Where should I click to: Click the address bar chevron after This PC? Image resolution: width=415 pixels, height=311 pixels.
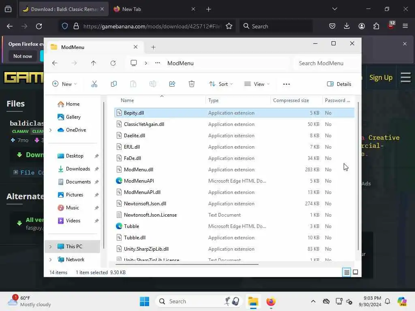(x=146, y=63)
